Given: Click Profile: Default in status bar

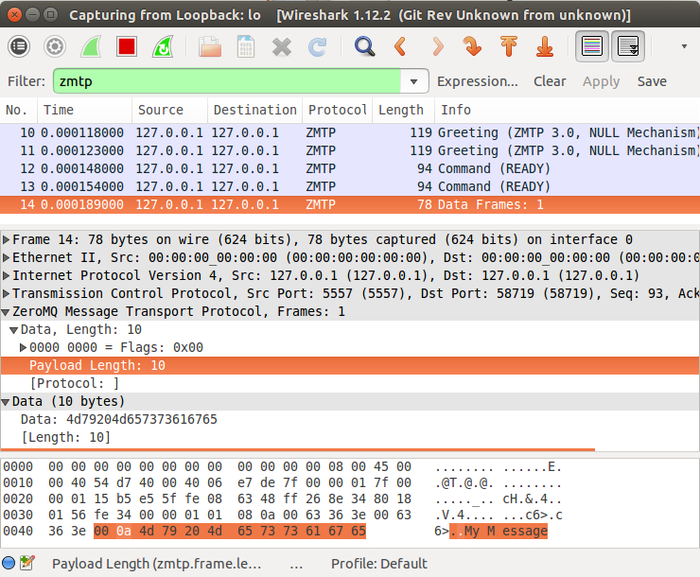Looking at the screenshot, I should (379, 564).
